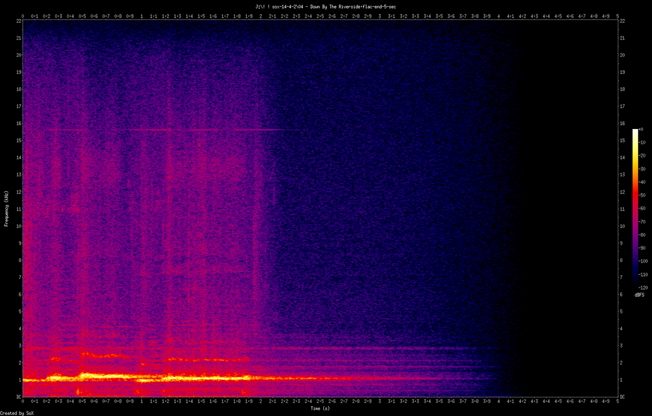Click "1" on the bottom time axis
Viewport: 652px width, 416px height.
(142, 401)
